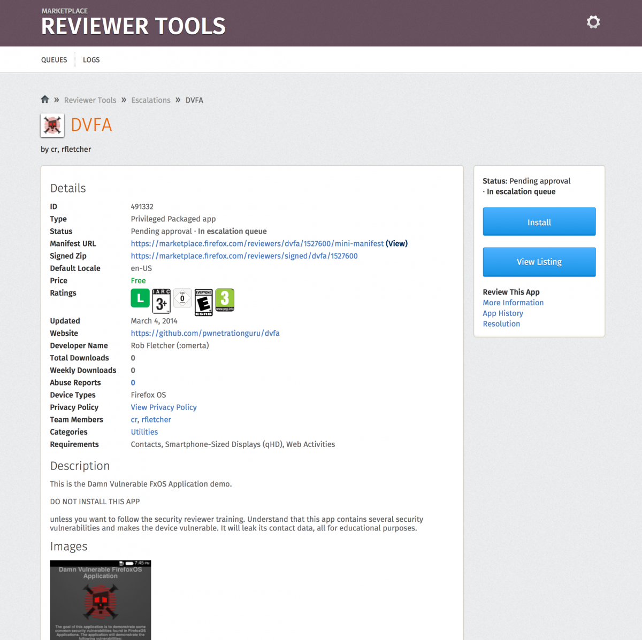
Task: Open the Logs menu
Action: tap(91, 60)
